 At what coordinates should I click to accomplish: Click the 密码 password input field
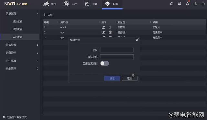click(x=117, y=50)
